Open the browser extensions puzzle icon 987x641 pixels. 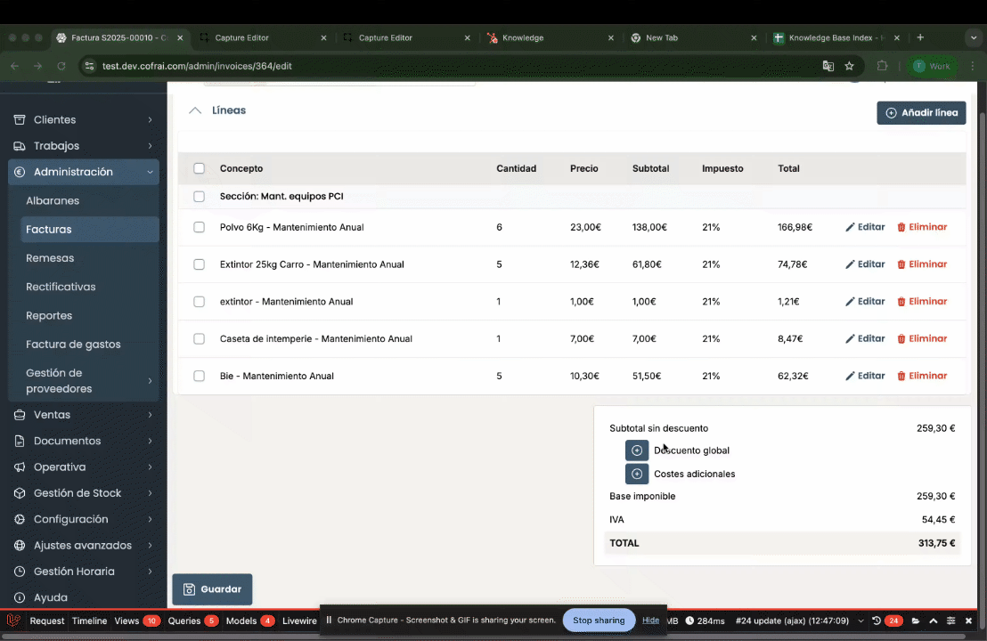(x=882, y=66)
